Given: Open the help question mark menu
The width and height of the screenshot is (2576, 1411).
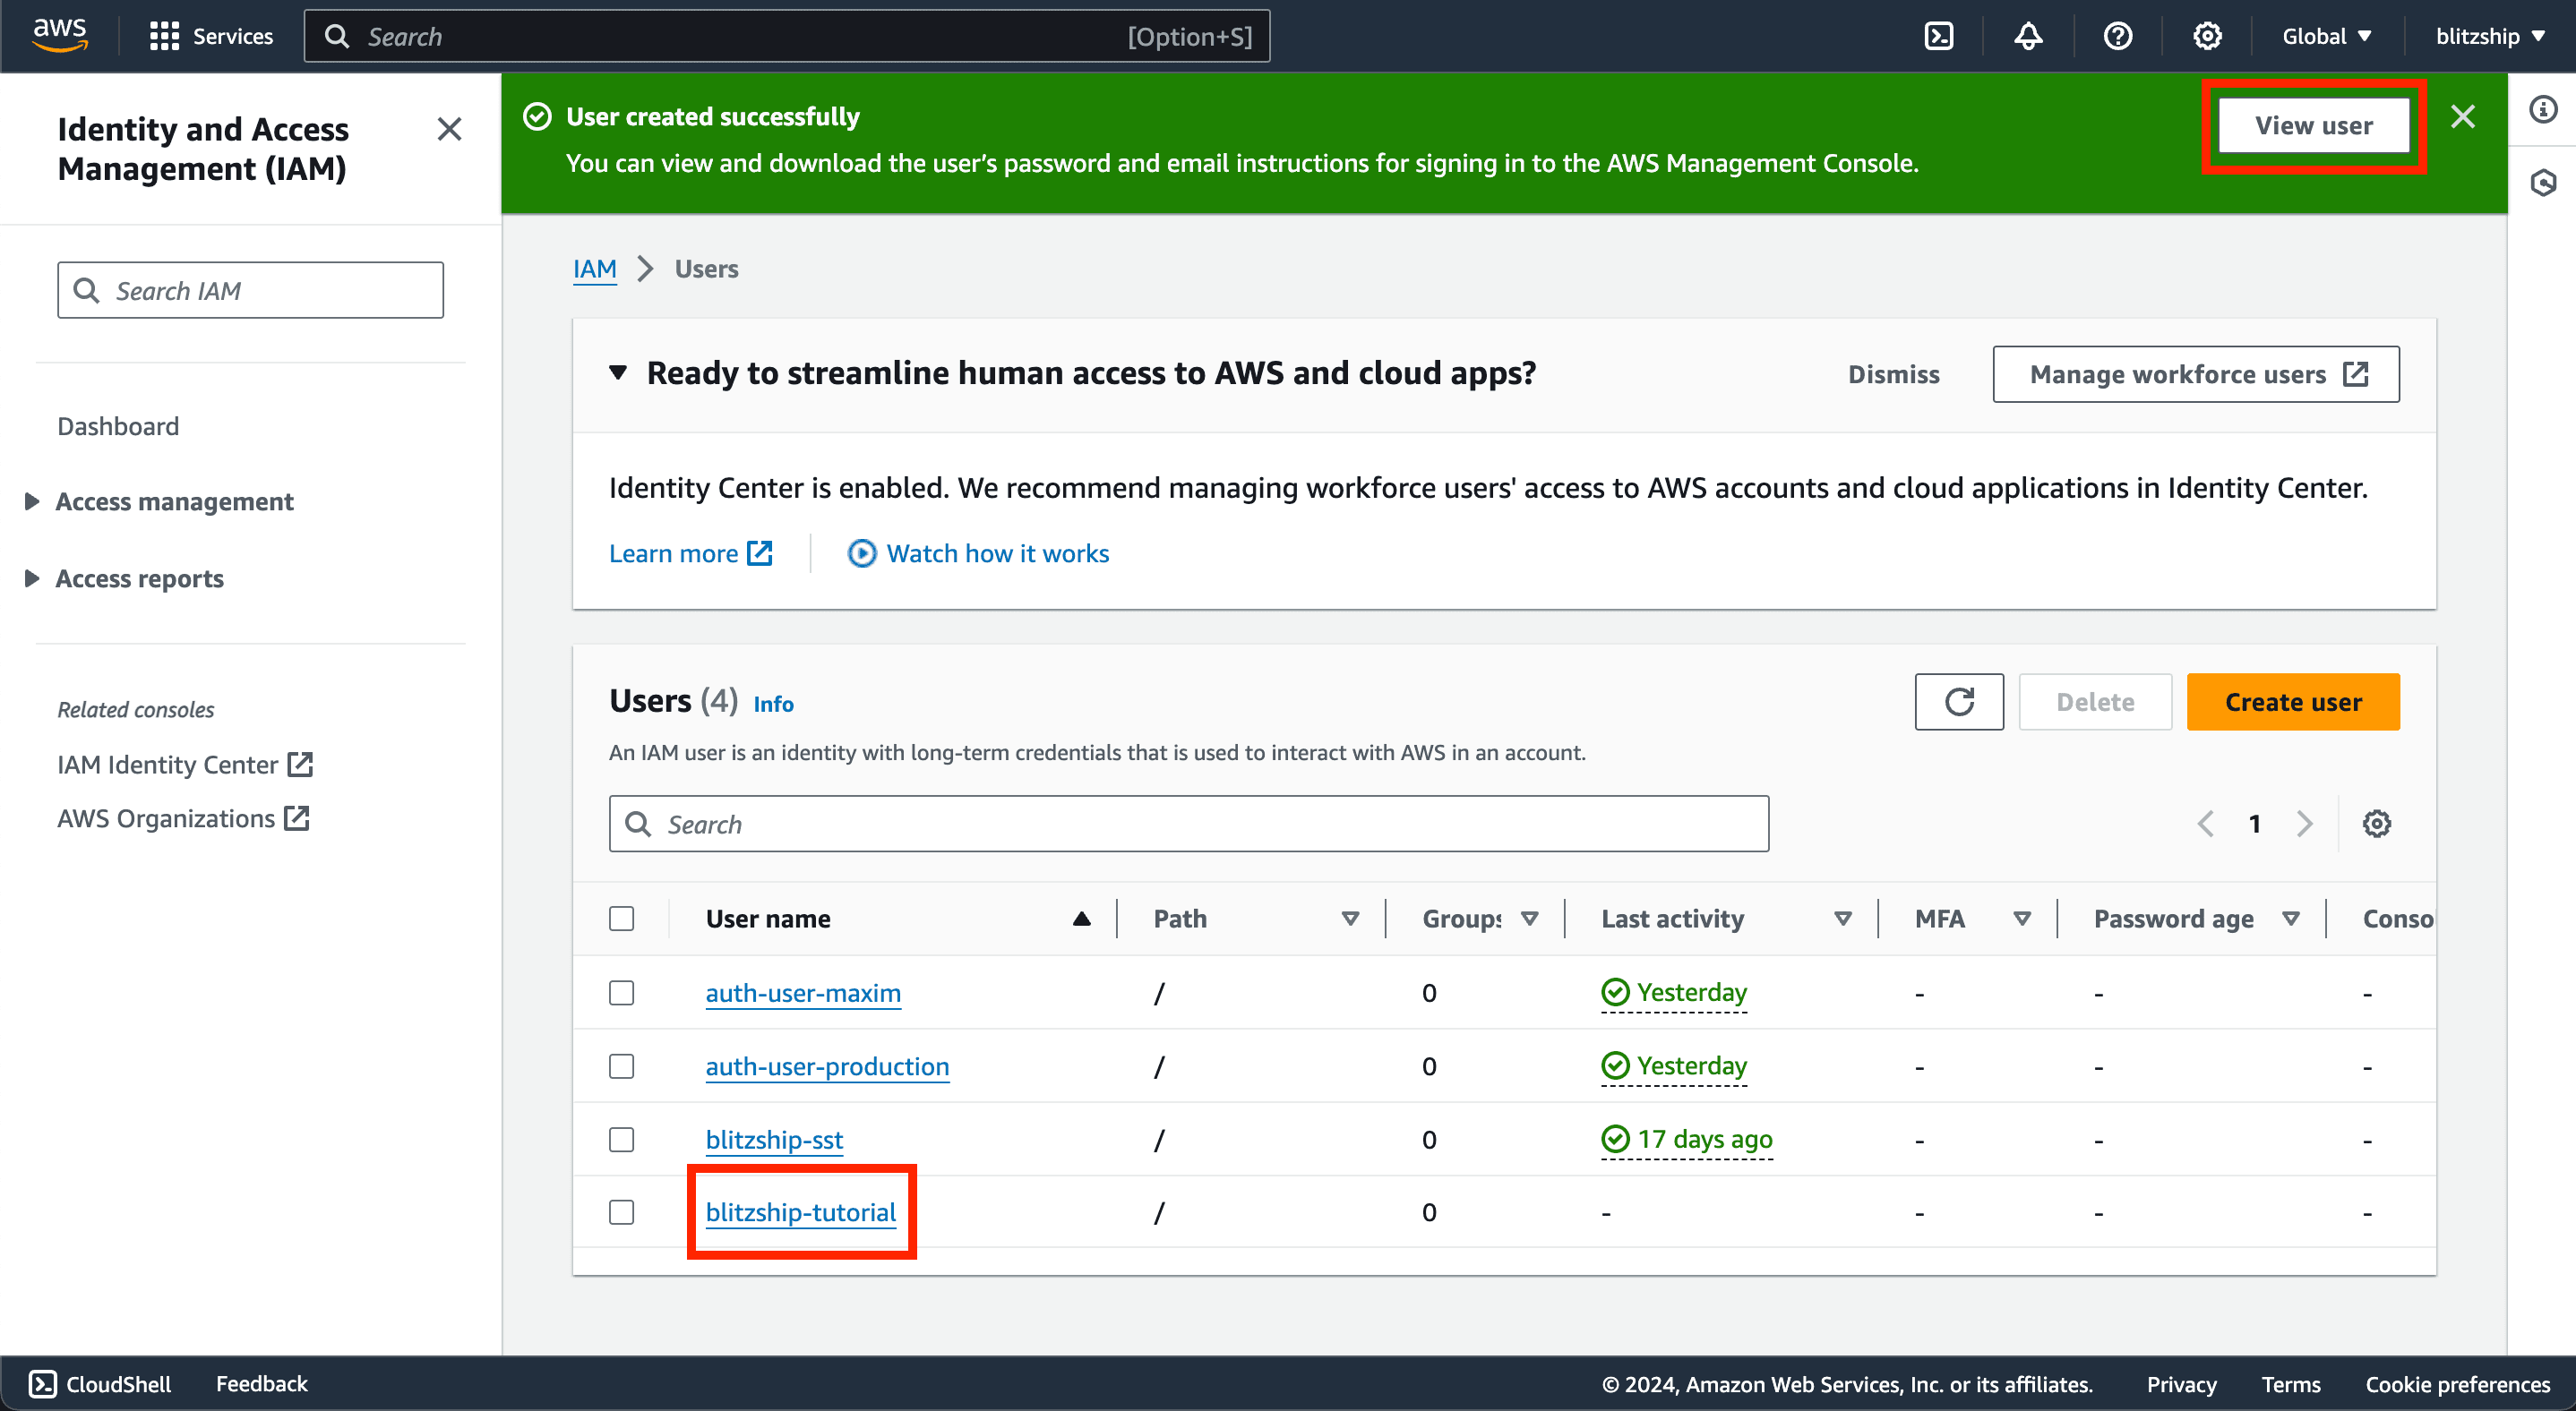Looking at the screenshot, I should point(2117,36).
